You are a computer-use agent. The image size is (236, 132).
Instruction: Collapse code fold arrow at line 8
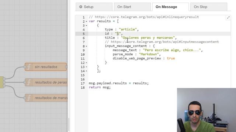(86, 46)
